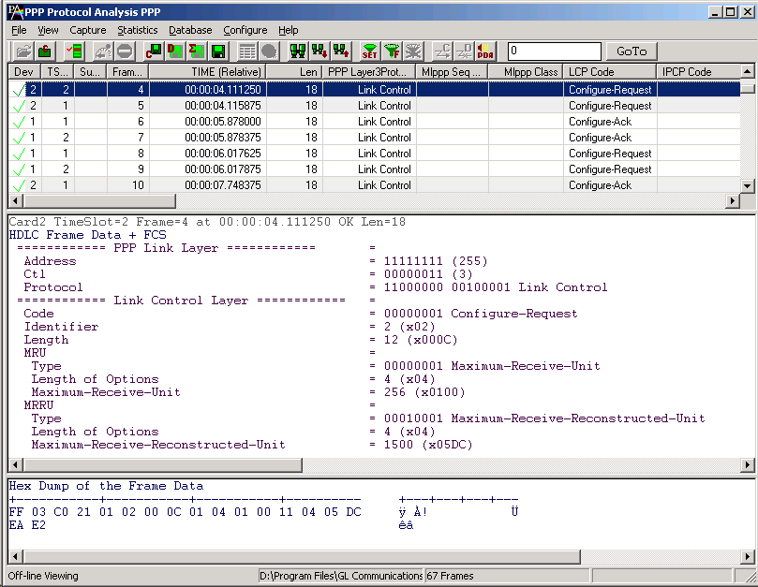Select frame 5 row in list

click(x=374, y=105)
